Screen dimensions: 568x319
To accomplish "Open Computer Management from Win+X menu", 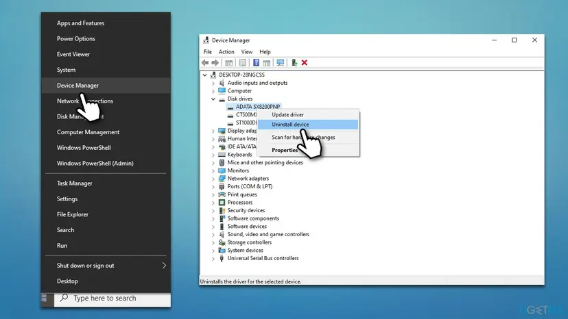I will click(106, 132).
